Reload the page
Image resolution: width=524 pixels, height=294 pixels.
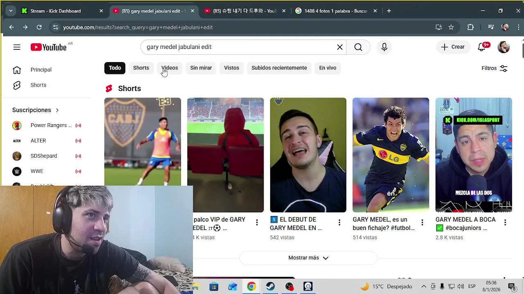click(x=39, y=27)
